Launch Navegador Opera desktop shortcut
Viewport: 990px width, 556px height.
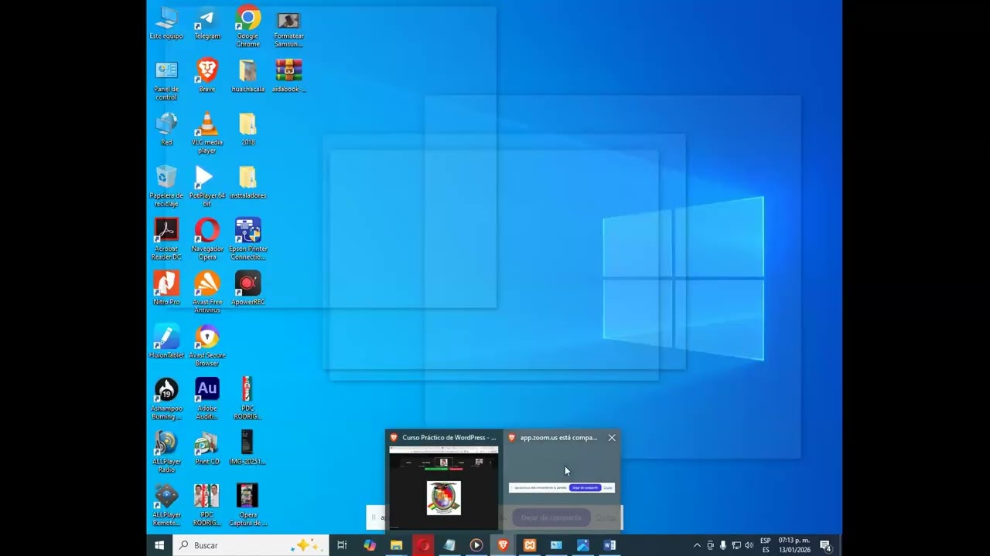pyautogui.click(x=207, y=239)
